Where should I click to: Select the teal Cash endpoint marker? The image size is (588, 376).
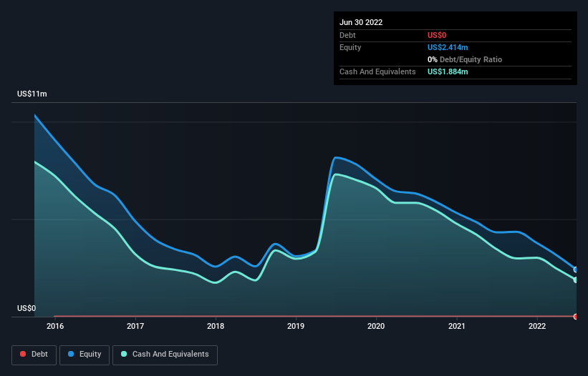(576, 279)
